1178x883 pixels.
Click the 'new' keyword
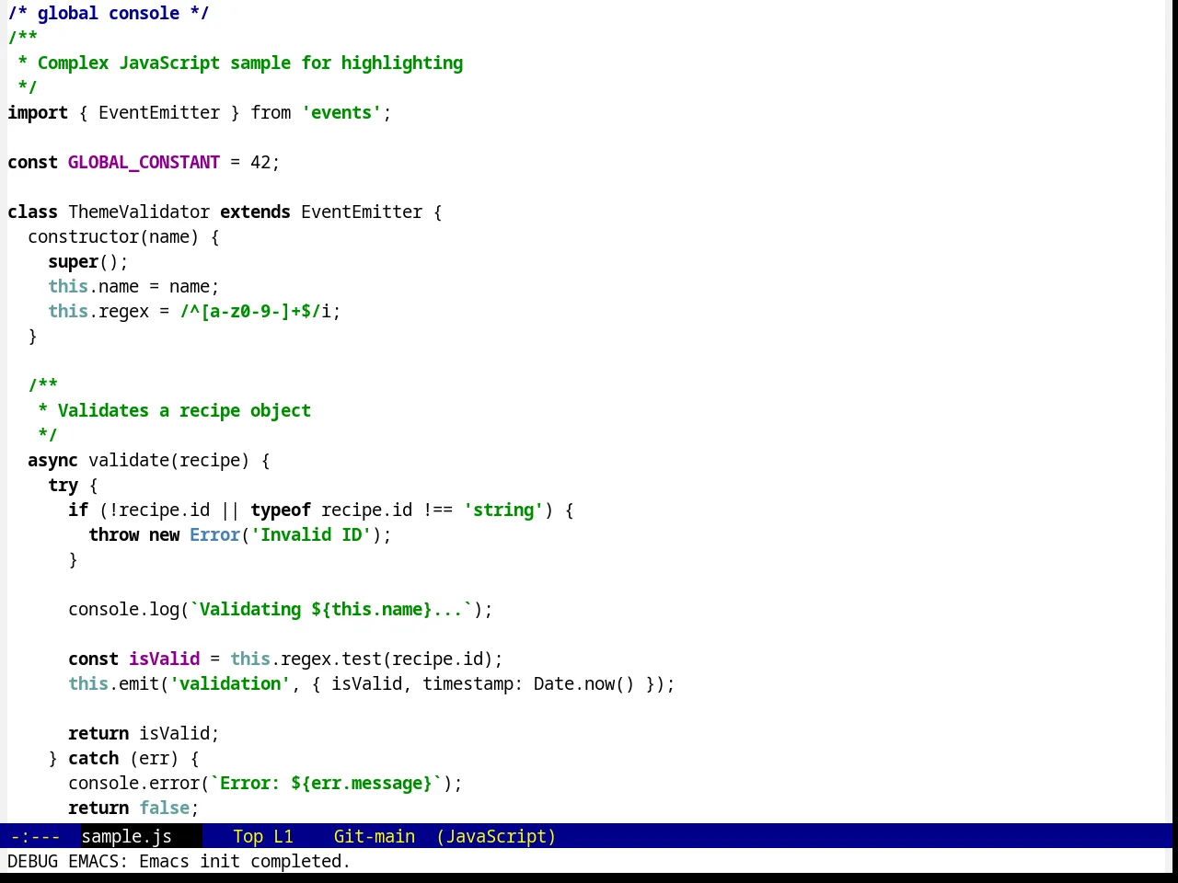[x=164, y=534]
